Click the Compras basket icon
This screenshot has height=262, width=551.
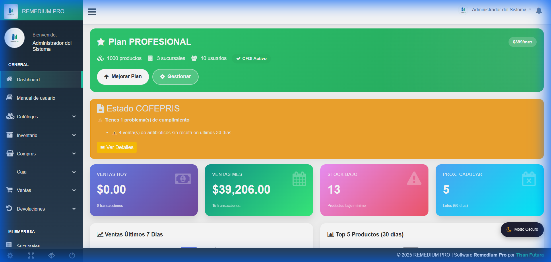[10, 153]
